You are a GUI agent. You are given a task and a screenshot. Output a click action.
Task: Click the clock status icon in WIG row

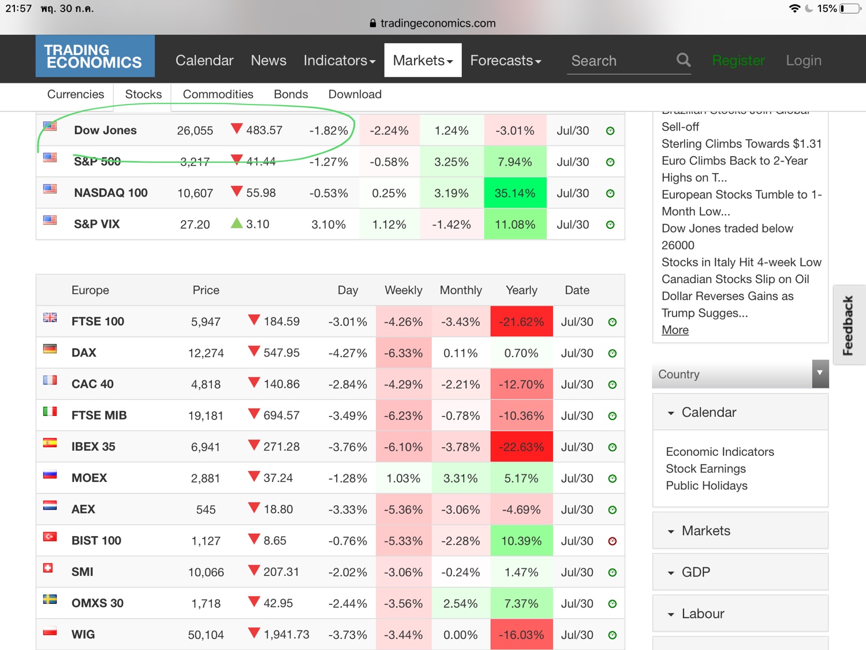coord(613,635)
